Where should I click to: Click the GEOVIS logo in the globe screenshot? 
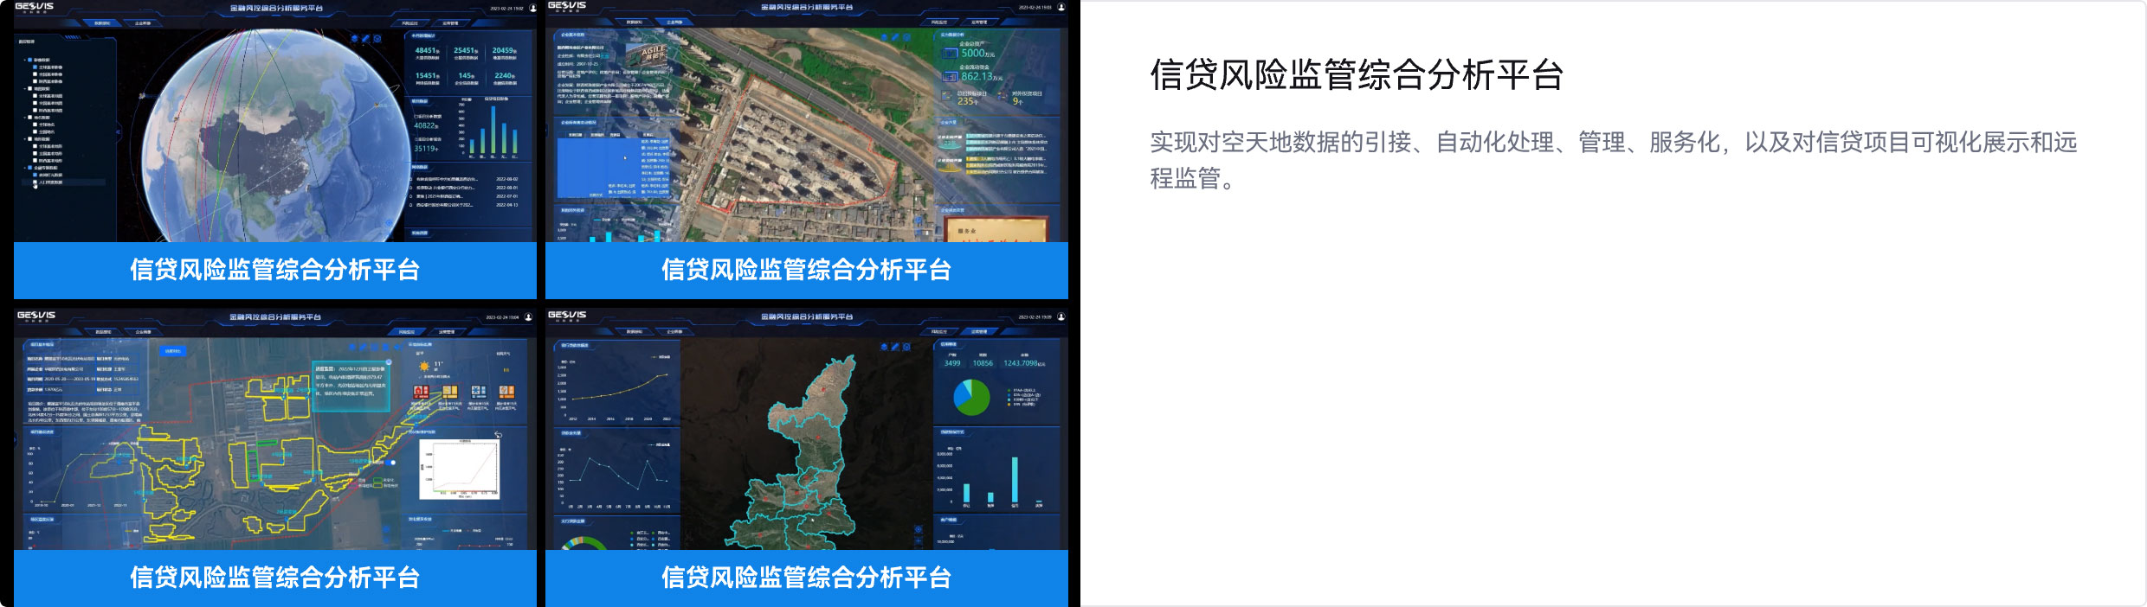click(x=35, y=7)
